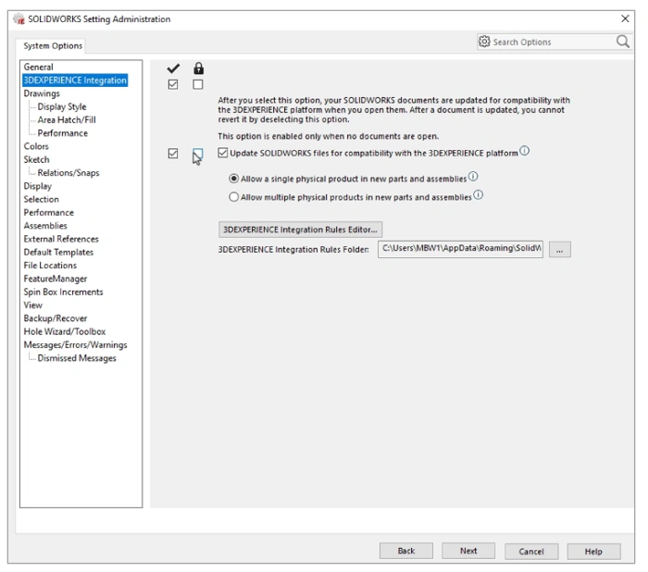The image size is (648, 572).
Task: Click the checkmark apply column header icon
Action: (x=173, y=68)
